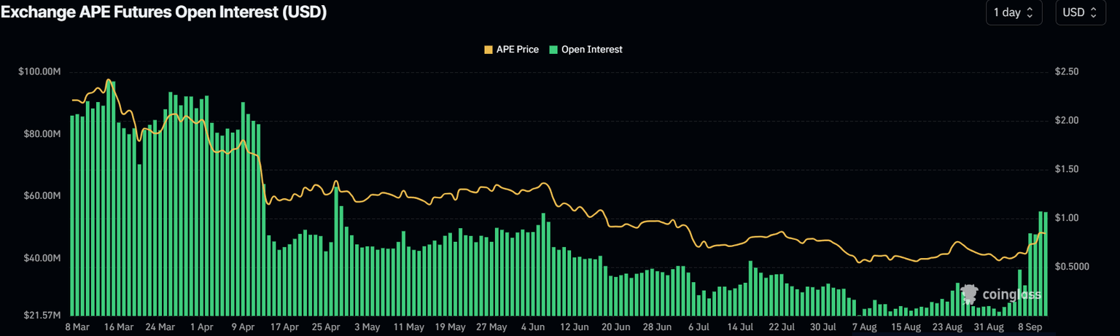
Task: Click the 11 May date label
Action: click(408, 327)
